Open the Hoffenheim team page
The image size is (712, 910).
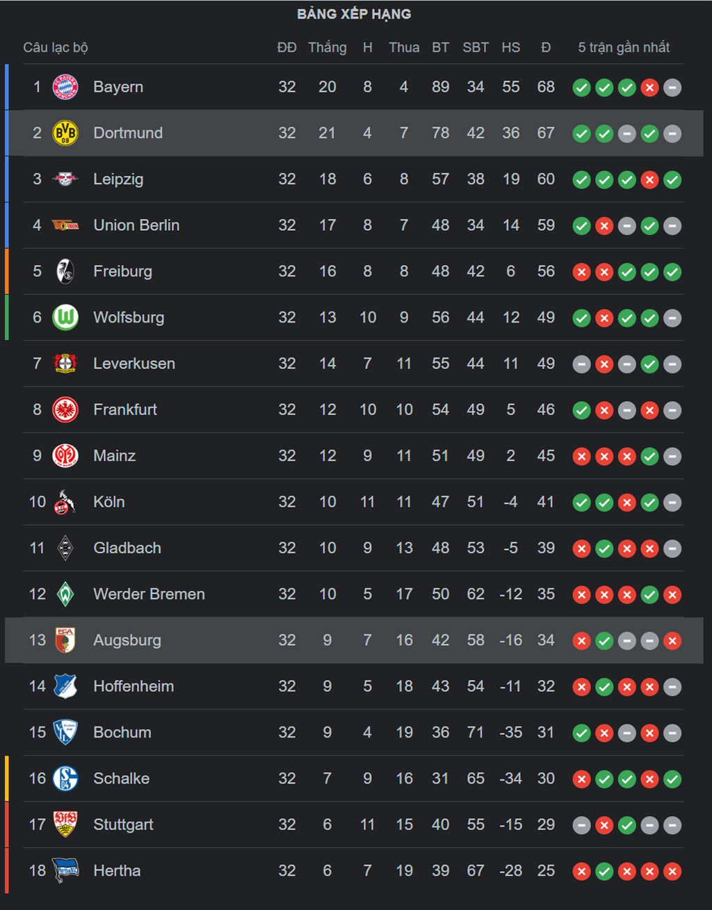tap(133, 686)
